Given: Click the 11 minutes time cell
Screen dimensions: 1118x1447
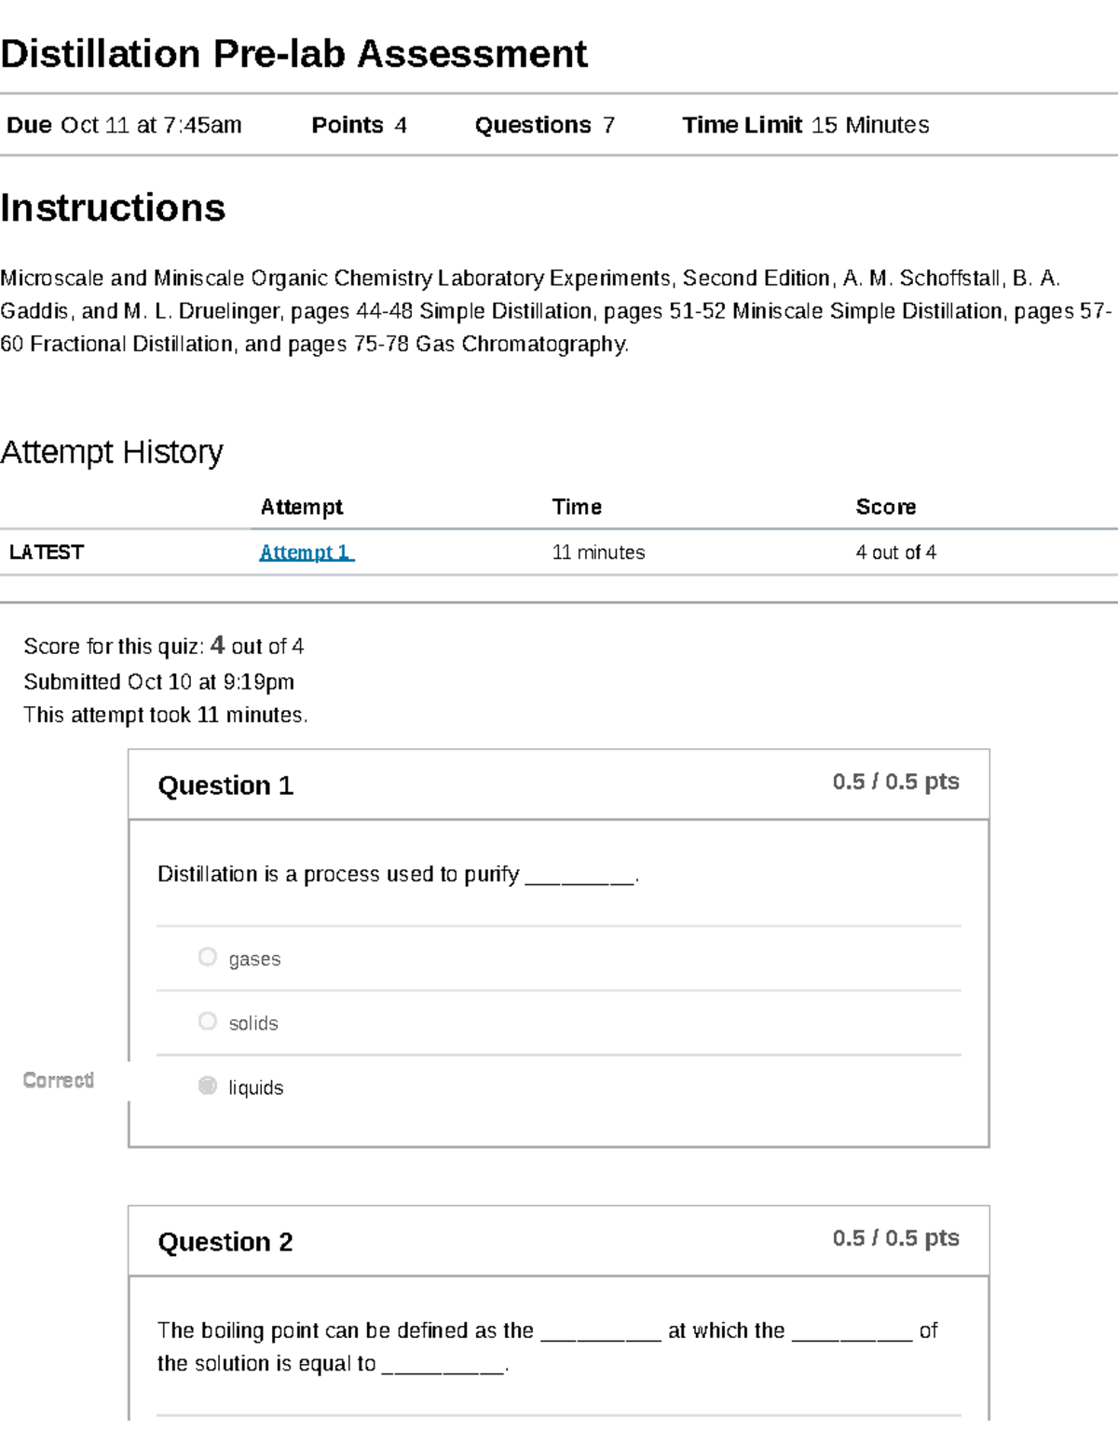Looking at the screenshot, I should [598, 553].
